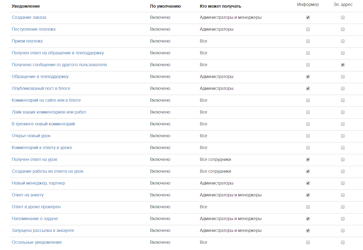The width and height of the screenshot is (363, 250).
Task: Enable Эл. адрес for "Остальные уведомления"
Action: point(343,242)
